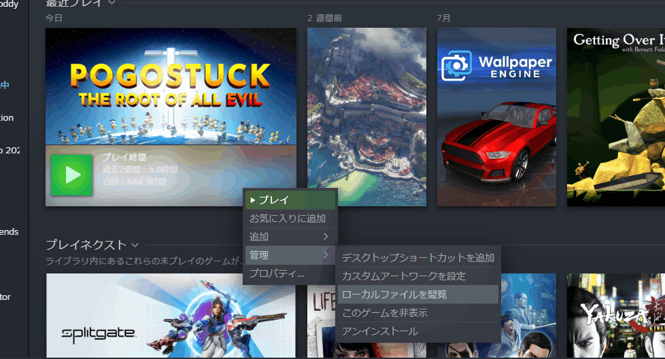This screenshot has height=359, width=665.
Task: Expand the プレイネクスト shelf dropdown
Action: (x=135, y=245)
